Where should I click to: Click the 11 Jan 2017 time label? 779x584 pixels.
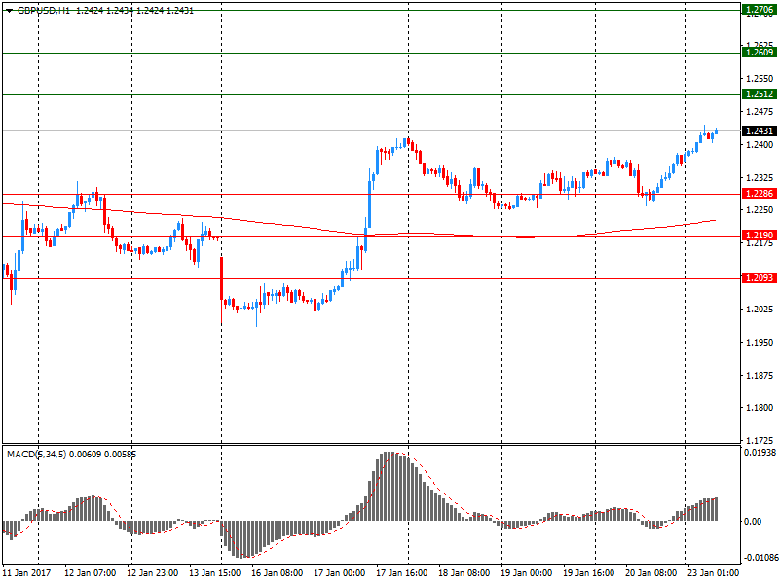coord(27,572)
